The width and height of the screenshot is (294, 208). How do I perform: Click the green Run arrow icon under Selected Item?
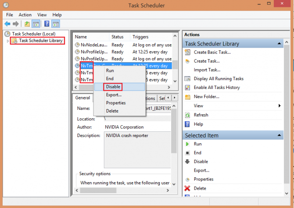point(187,144)
